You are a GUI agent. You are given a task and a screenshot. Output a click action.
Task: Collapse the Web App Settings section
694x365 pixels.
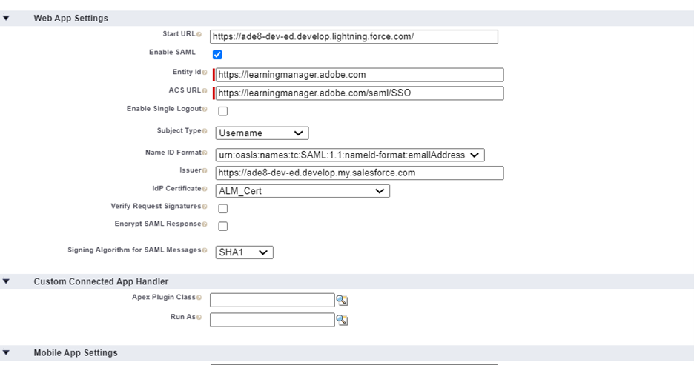(7, 19)
